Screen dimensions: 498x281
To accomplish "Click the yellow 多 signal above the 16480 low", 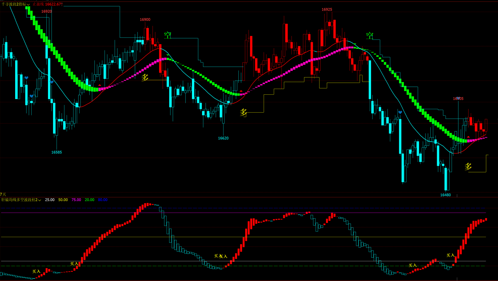I will tap(468, 166).
